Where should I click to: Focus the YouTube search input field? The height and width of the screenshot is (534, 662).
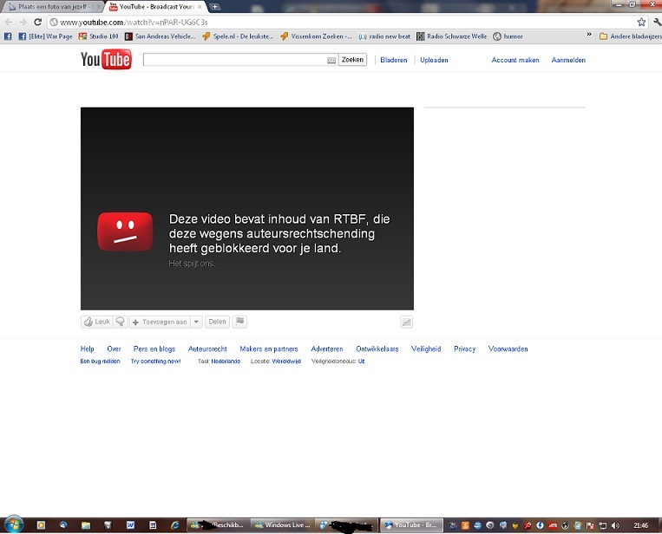click(x=234, y=61)
